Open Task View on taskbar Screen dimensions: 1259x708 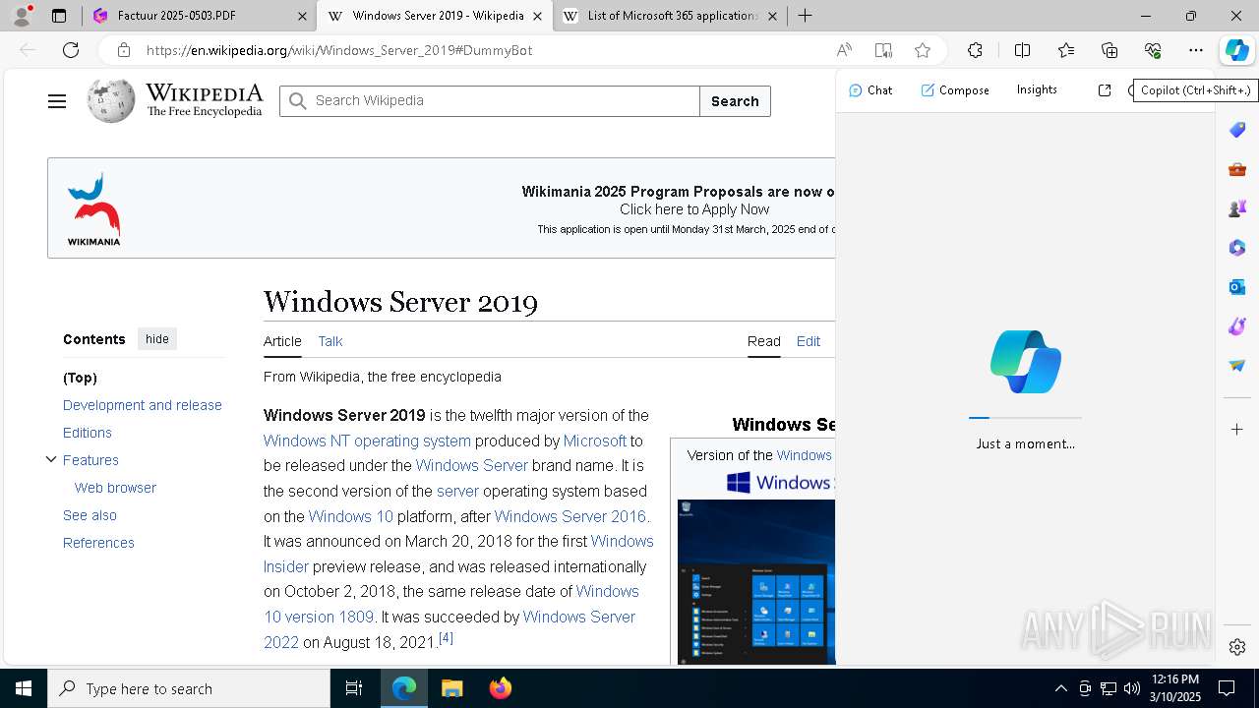[x=354, y=688]
